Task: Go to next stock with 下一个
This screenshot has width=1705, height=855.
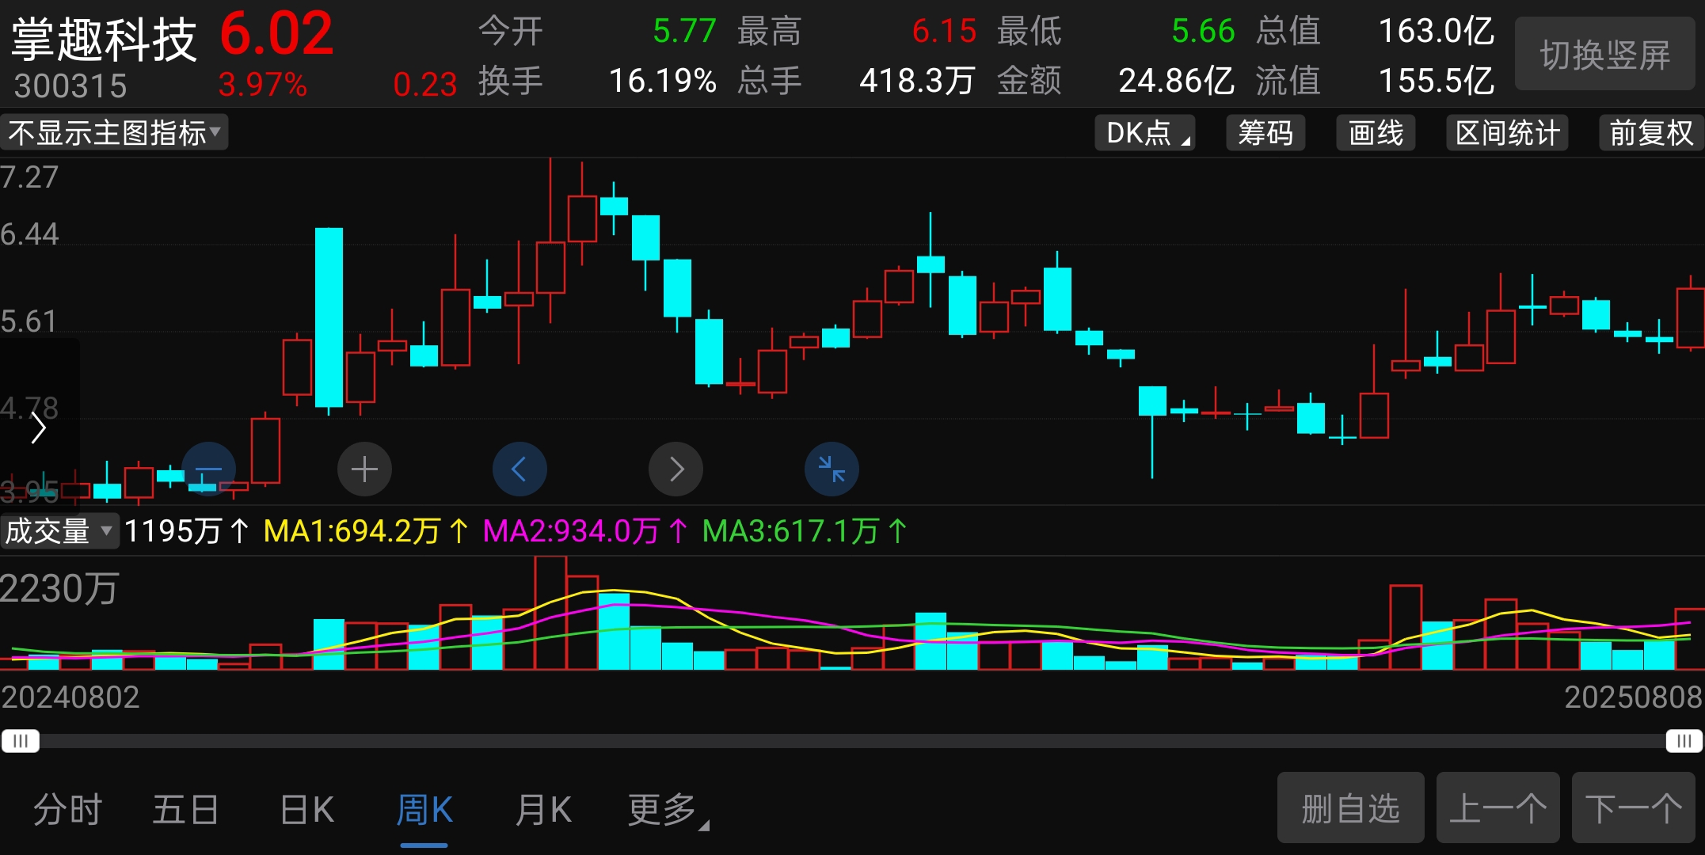Action: [1633, 808]
